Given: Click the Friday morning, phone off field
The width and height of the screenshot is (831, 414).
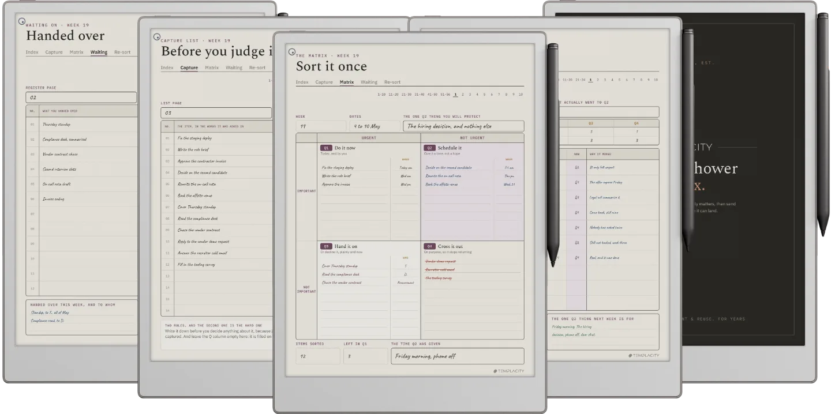Looking at the screenshot, I should 458,356.
